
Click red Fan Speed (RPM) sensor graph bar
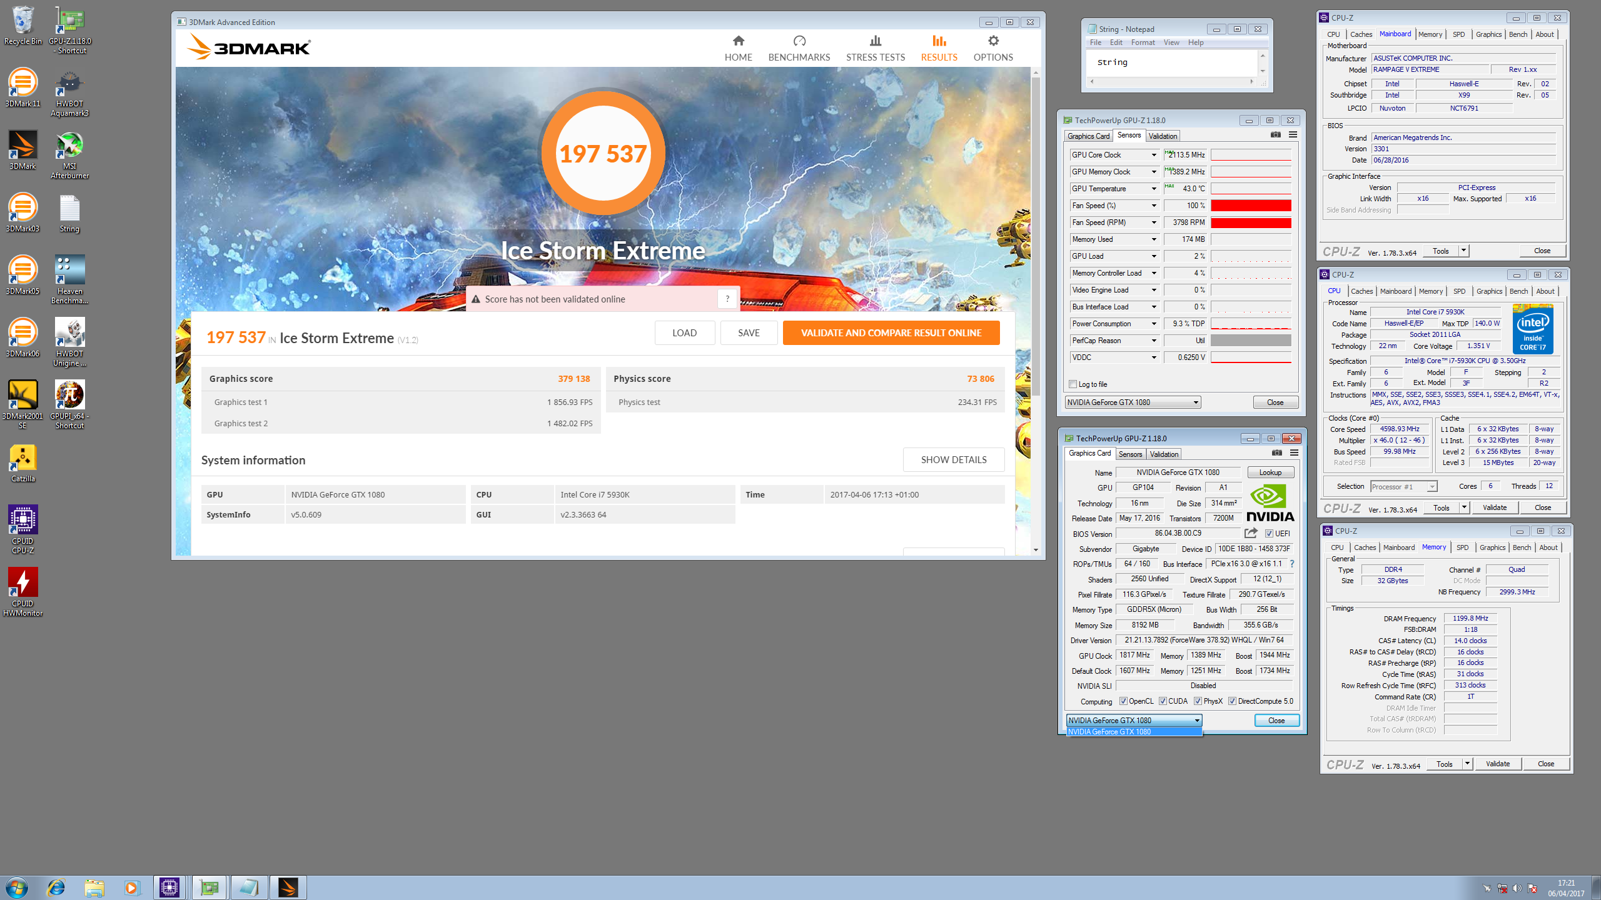pos(1251,222)
